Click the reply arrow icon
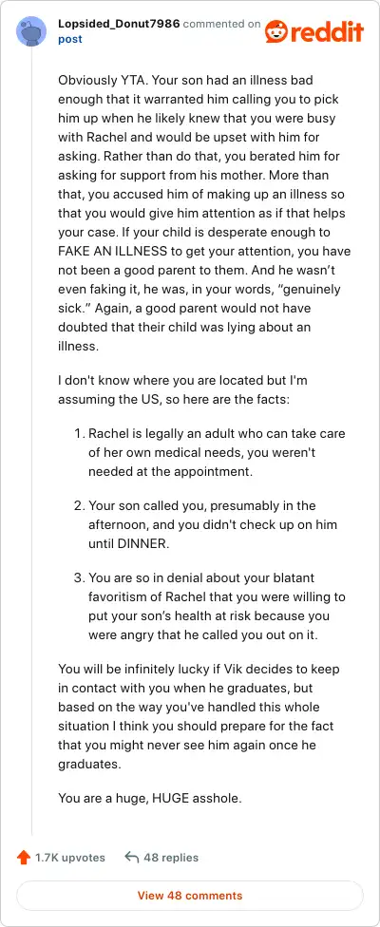The width and height of the screenshot is (380, 927). pyautogui.click(x=132, y=858)
